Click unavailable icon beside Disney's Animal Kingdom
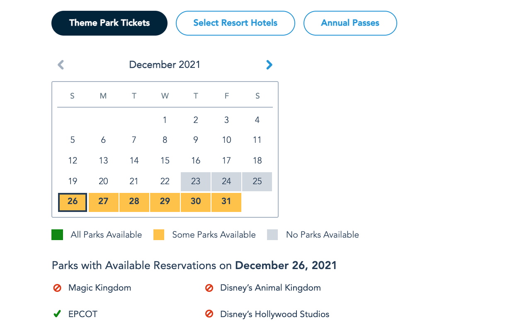The height and width of the screenshot is (332, 510). tap(209, 288)
